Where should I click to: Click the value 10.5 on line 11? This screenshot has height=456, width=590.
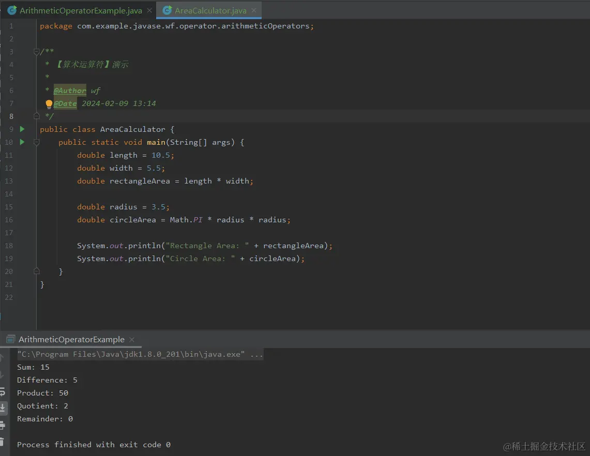pos(161,155)
